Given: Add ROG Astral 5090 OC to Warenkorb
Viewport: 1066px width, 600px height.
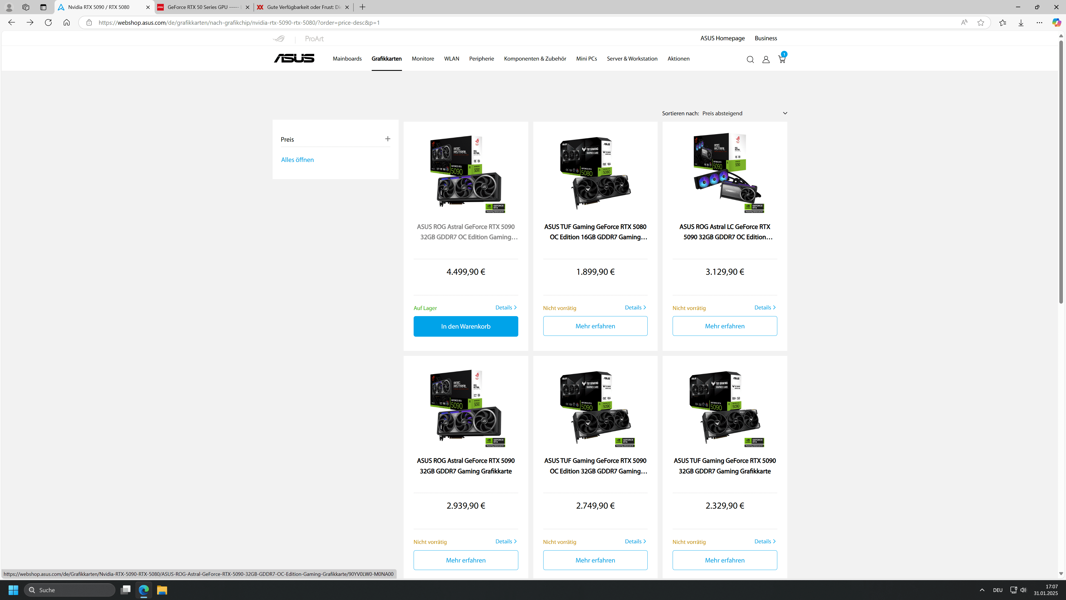Looking at the screenshot, I should click(x=466, y=326).
